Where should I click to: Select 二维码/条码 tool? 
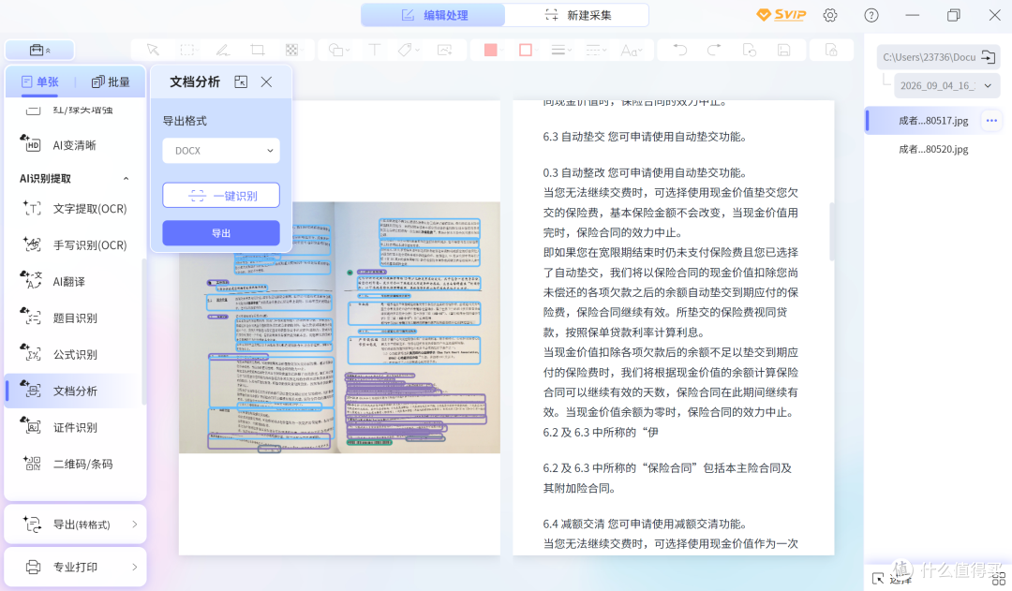point(75,464)
